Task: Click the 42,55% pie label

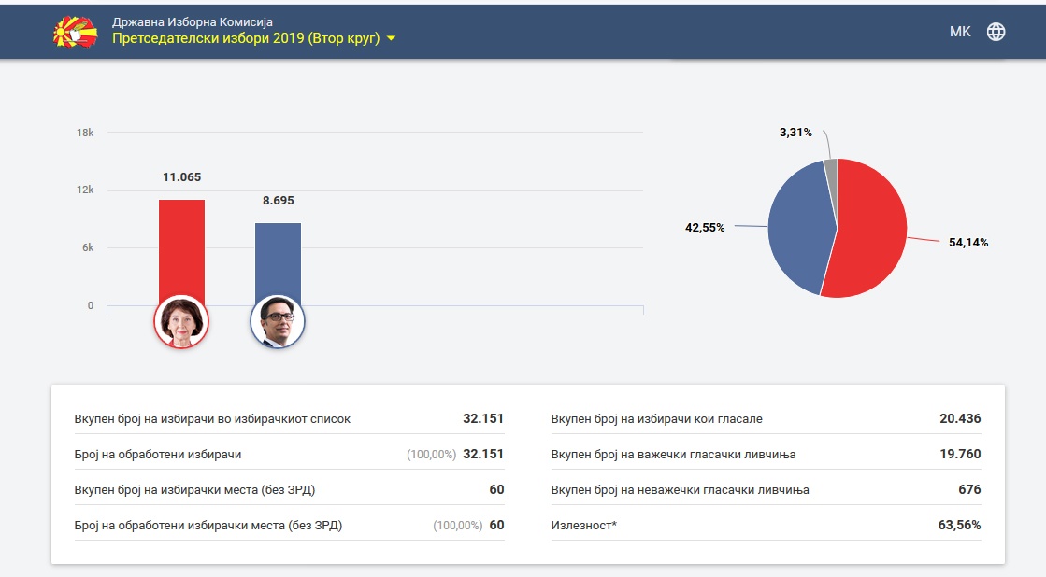Action: tap(705, 228)
